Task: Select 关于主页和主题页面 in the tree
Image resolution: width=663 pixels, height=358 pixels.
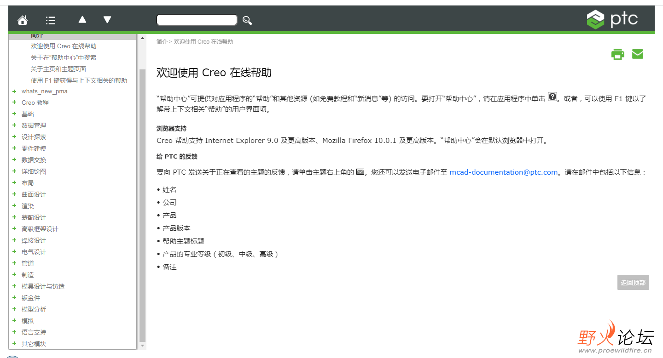Action: click(x=58, y=69)
